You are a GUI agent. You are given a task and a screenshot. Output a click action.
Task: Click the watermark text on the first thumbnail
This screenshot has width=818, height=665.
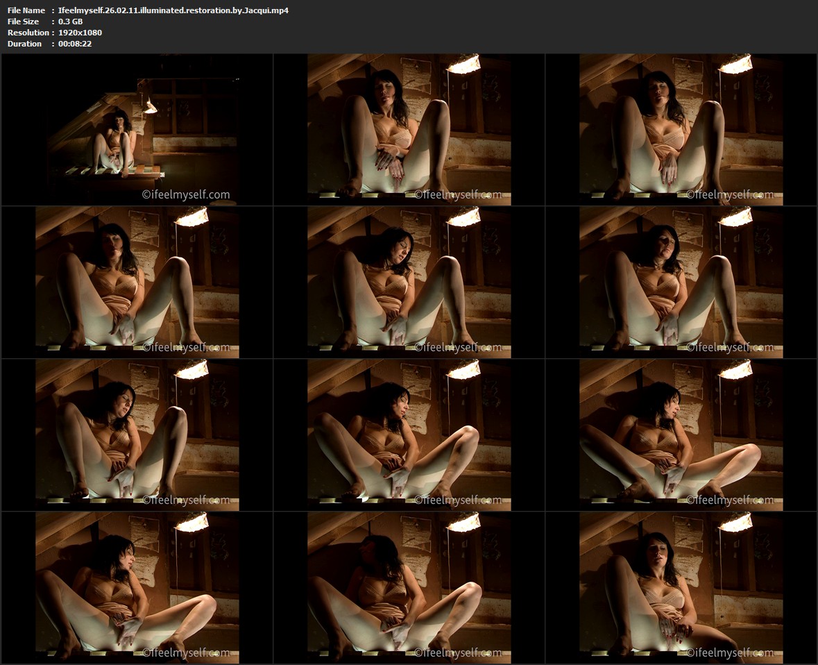point(186,195)
